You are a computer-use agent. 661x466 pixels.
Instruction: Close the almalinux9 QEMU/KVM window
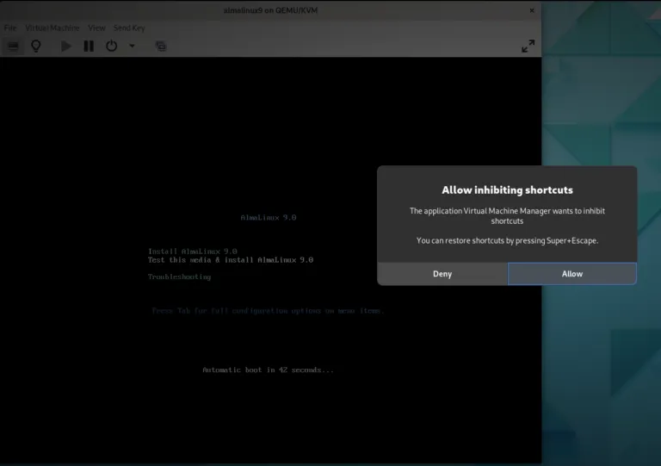[532, 10]
